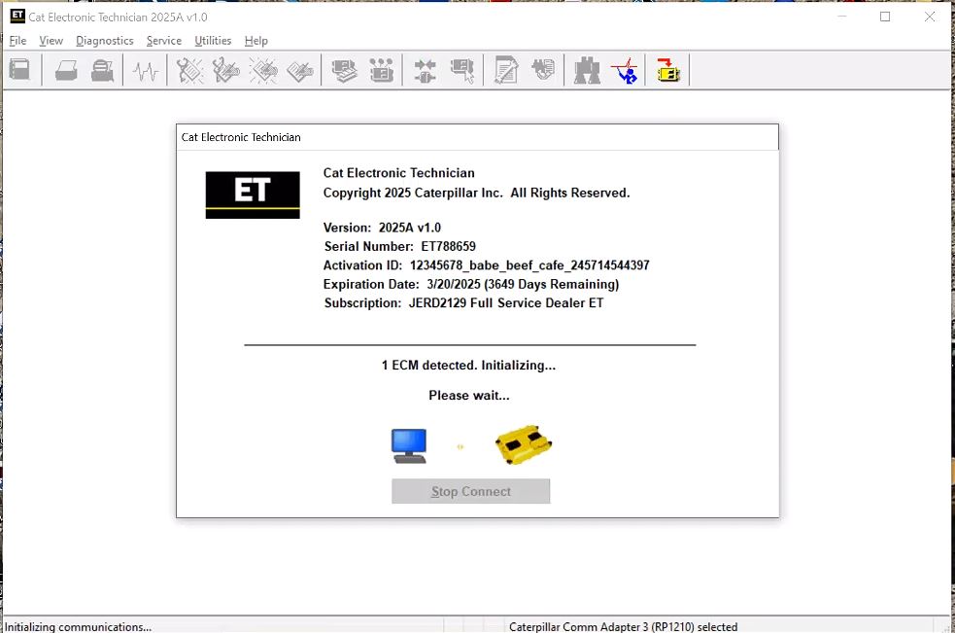Click the red and blue graph icon

tap(625, 70)
